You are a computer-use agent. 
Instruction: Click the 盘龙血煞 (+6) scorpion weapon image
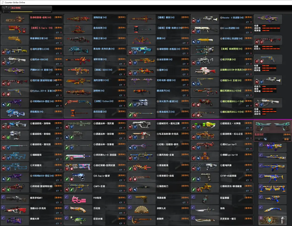78,29
